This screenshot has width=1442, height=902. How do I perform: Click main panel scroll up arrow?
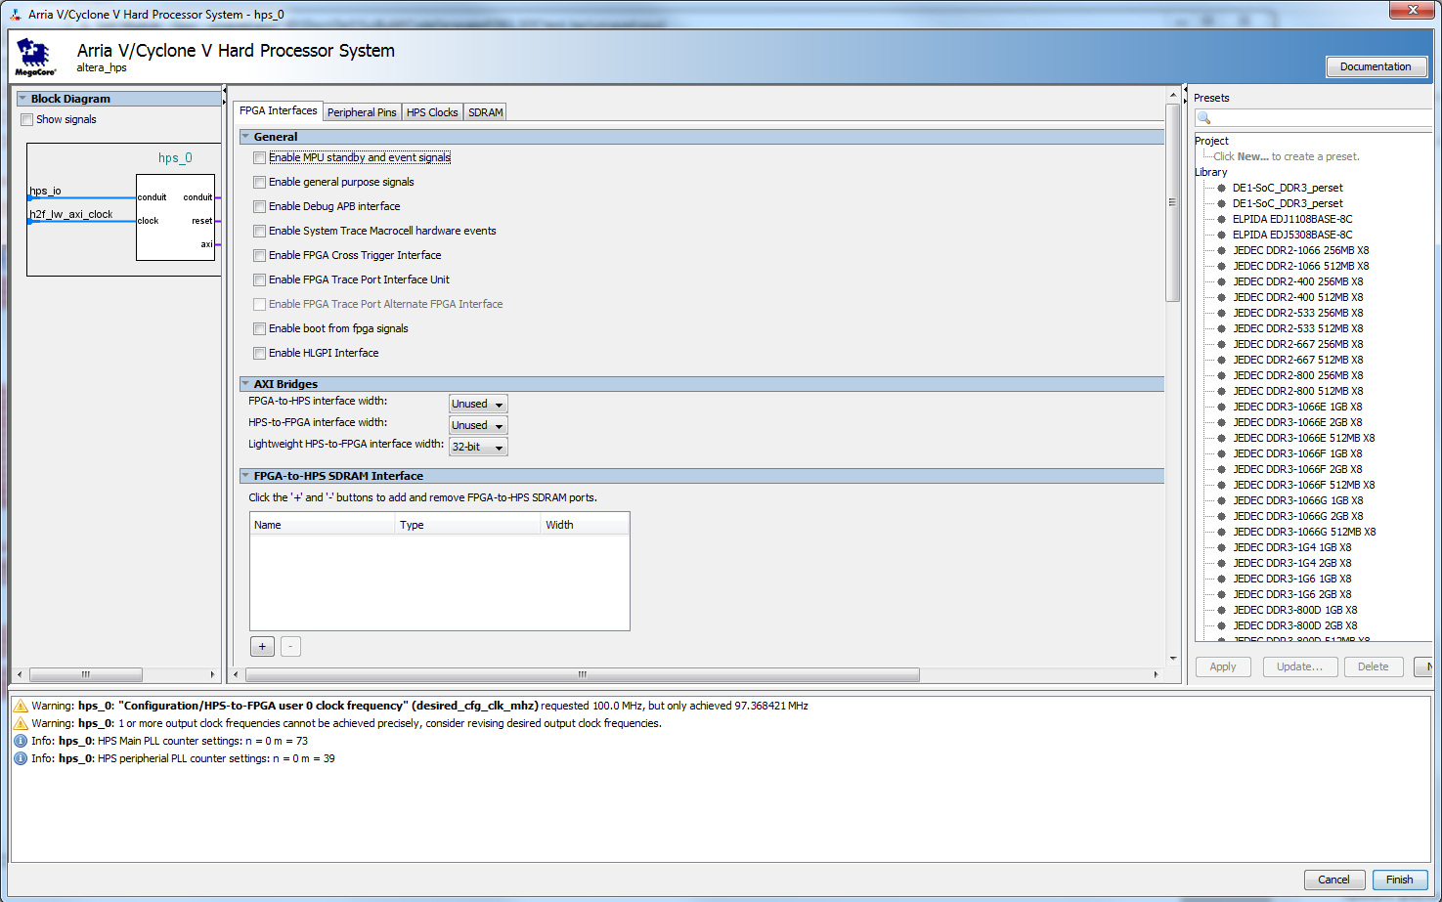[x=1172, y=95]
